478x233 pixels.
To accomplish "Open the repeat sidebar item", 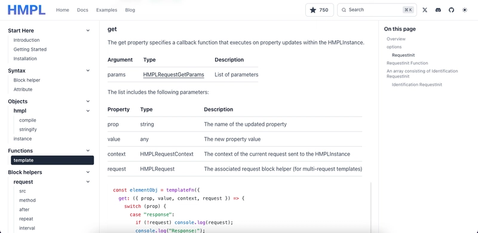I will coord(26,219).
